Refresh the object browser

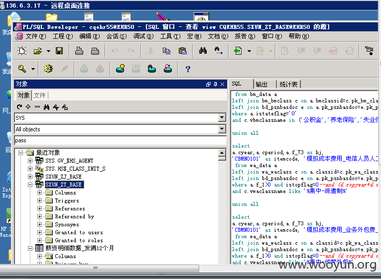[19, 107]
